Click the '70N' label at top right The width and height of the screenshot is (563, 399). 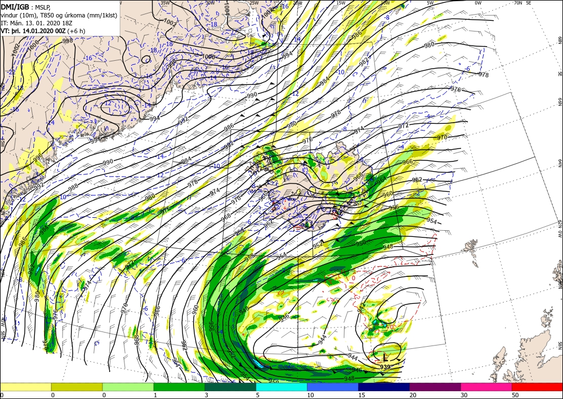coord(518,3)
